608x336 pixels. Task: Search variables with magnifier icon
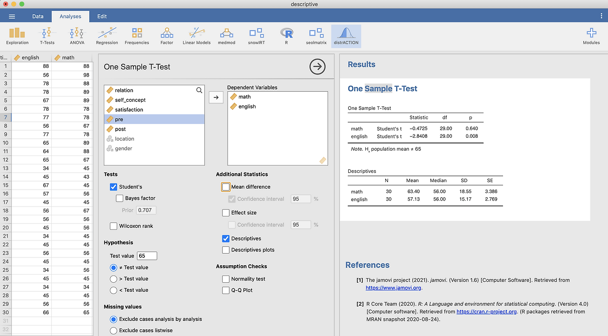pyautogui.click(x=199, y=90)
